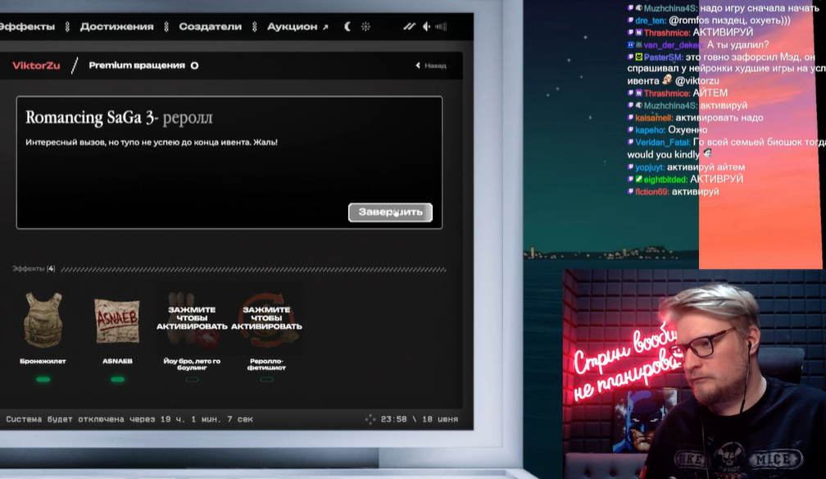The height and width of the screenshot is (479, 826).
Task: Click the double-slash icon in top bar
Action: coord(410,26)
